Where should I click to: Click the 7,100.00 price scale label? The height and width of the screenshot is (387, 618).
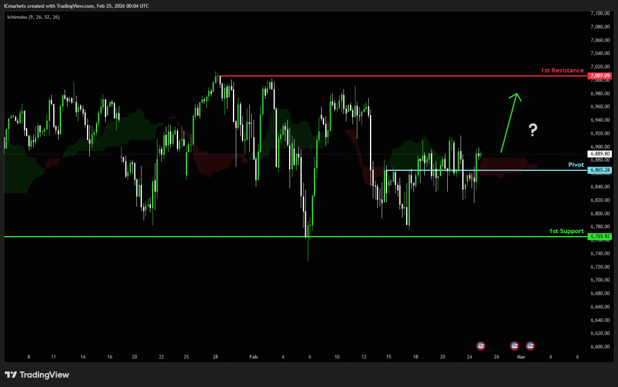(601, 13)
